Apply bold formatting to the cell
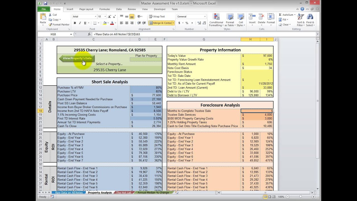Screen dimensions: 357x201 [75, 23]
